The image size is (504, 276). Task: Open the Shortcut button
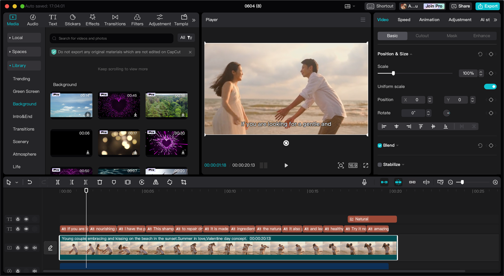point(380,6)
